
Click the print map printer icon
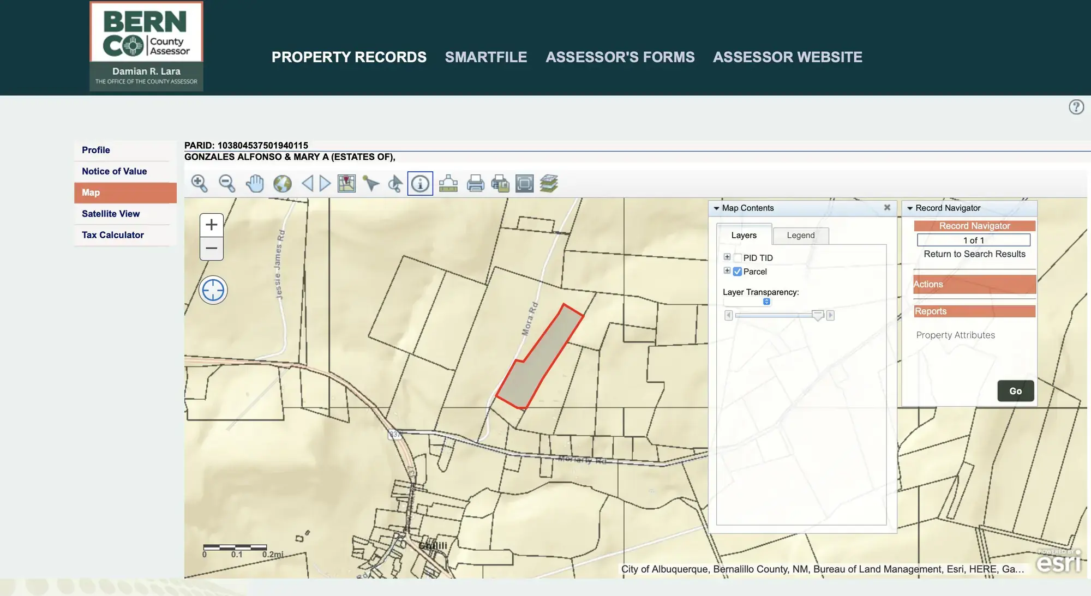click(x=475, y=184)
